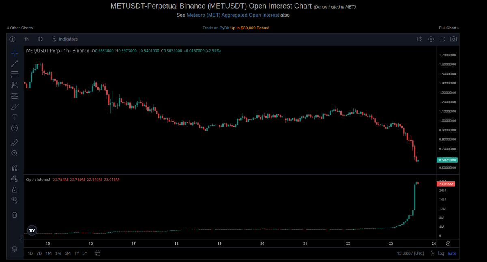487x262 pixels.
Task: Toggle log scale mode
Action: coord(441,253)
